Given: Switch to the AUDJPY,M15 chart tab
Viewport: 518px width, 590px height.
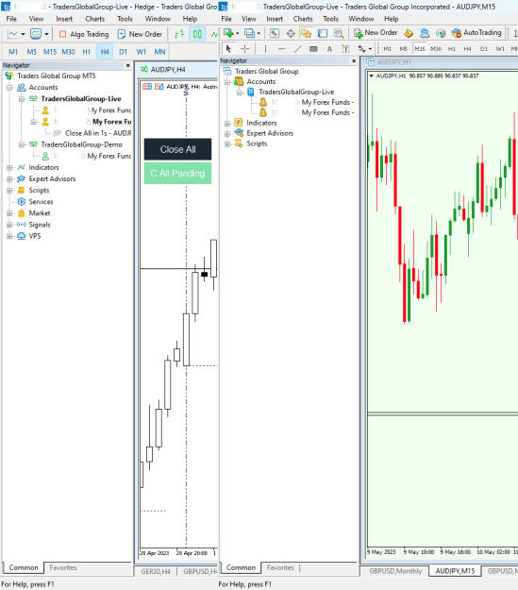Looking at the screenshot, I should 455,571.
